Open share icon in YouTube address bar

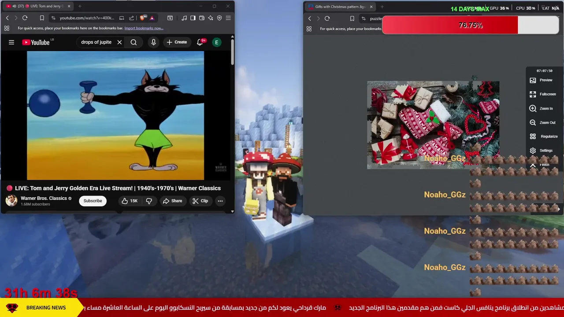pyautogui.click(x=131, y=18)
